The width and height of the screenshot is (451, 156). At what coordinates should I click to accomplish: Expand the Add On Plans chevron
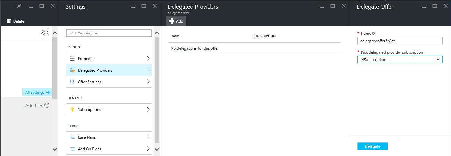point(148,149)
